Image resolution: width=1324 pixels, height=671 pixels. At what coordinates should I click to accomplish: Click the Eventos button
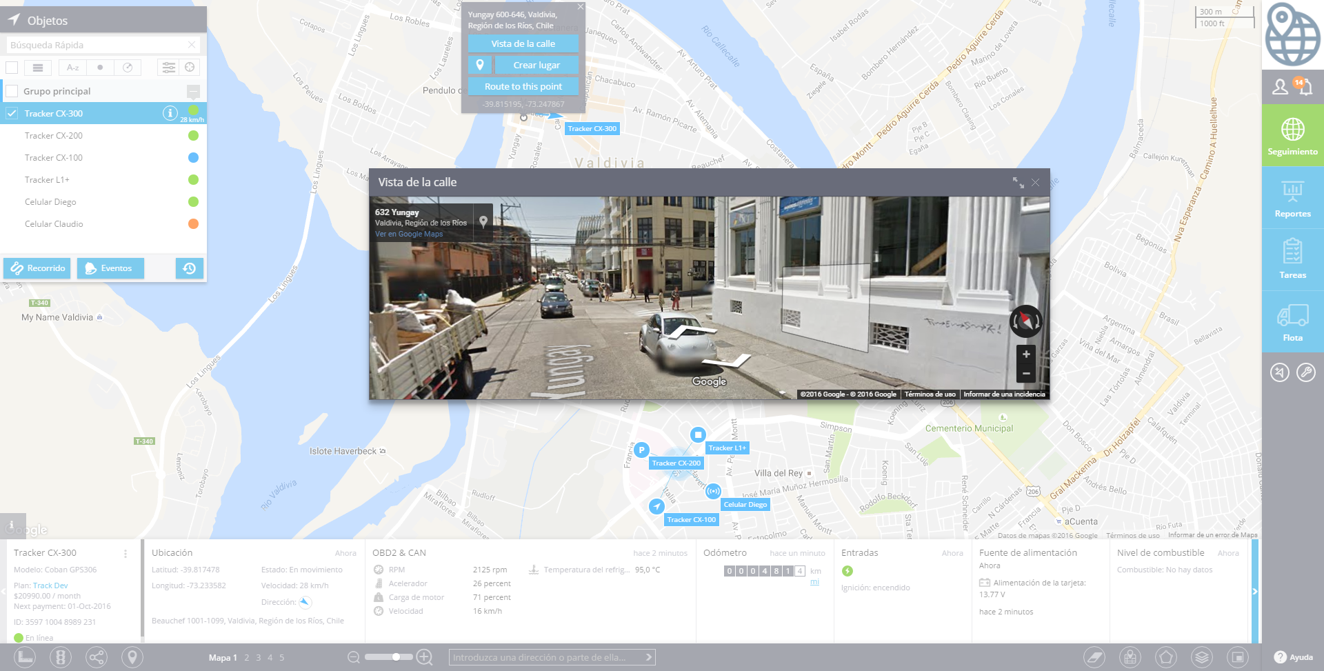110,268
